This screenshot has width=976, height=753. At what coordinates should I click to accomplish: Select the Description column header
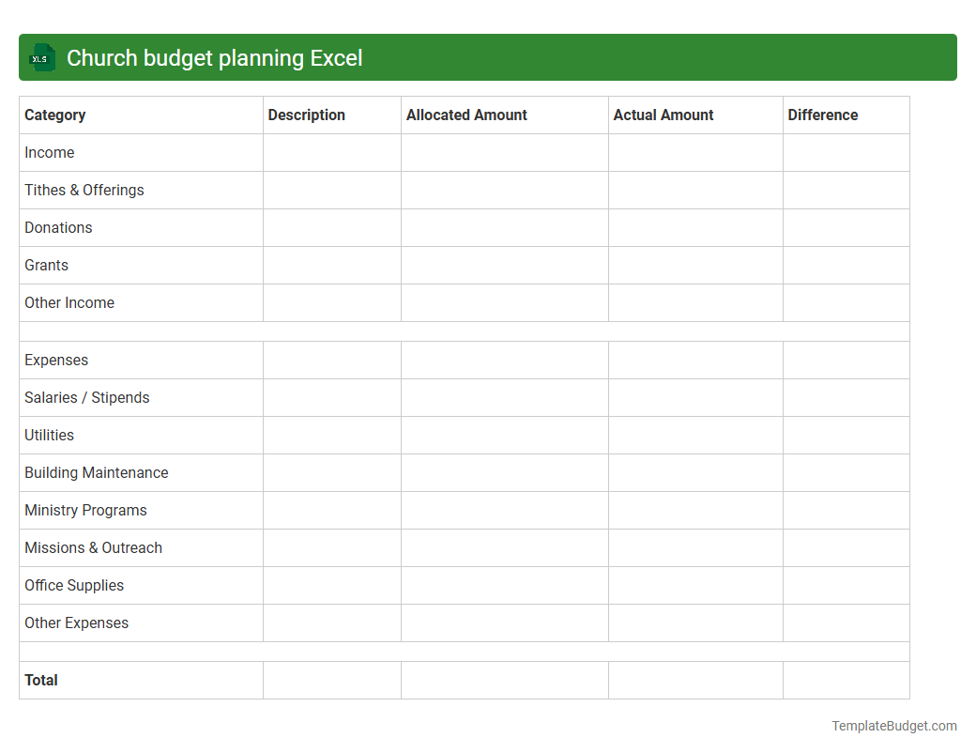click(306, 115)
